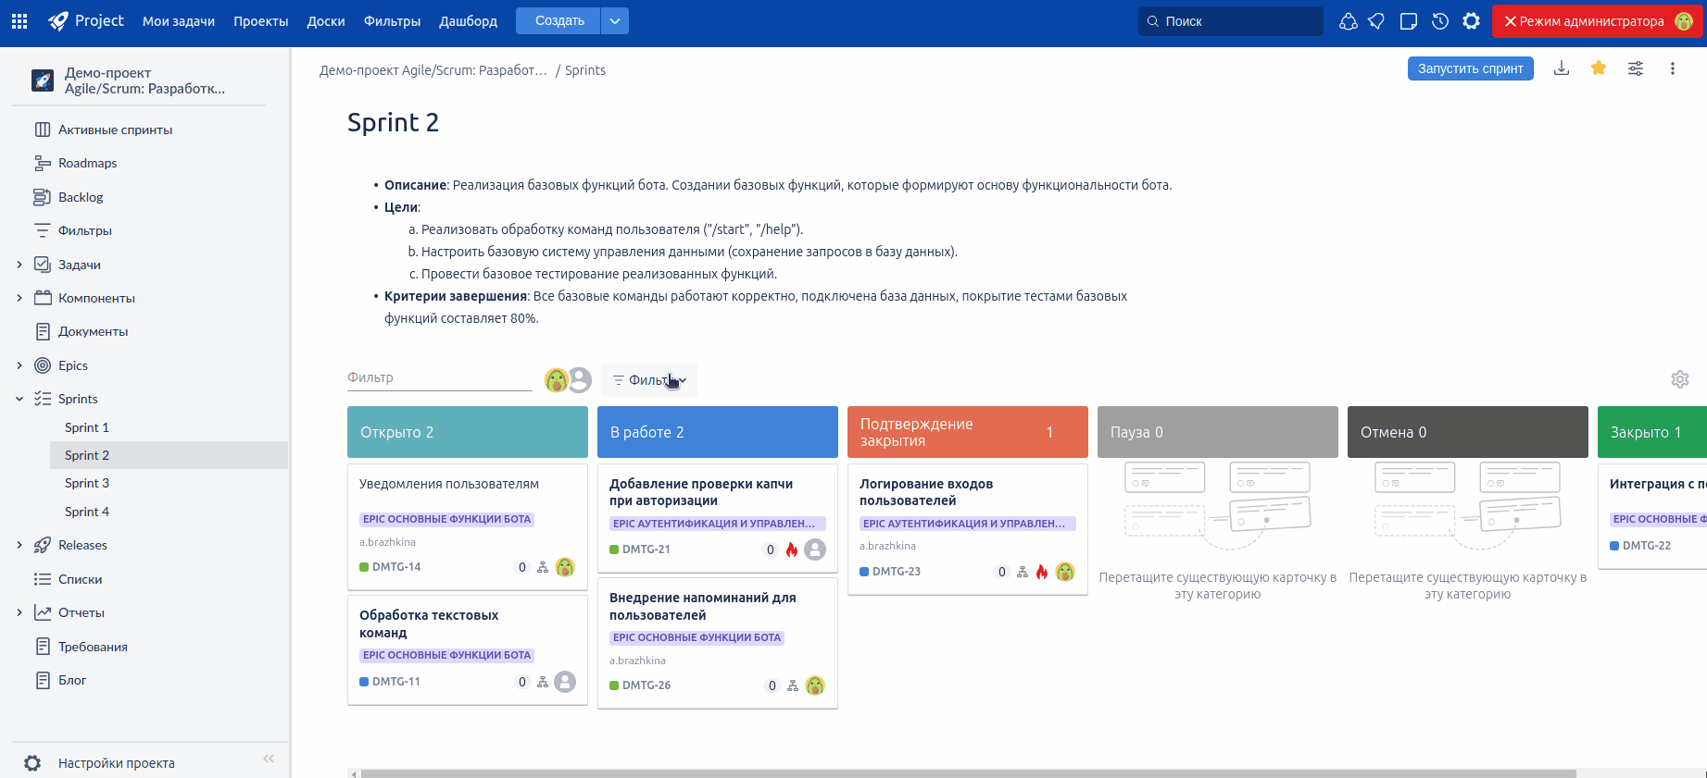The image size is (1707, 778).
Task: Open the sticky notes icon in header
Action: [x=1409, y=21]
